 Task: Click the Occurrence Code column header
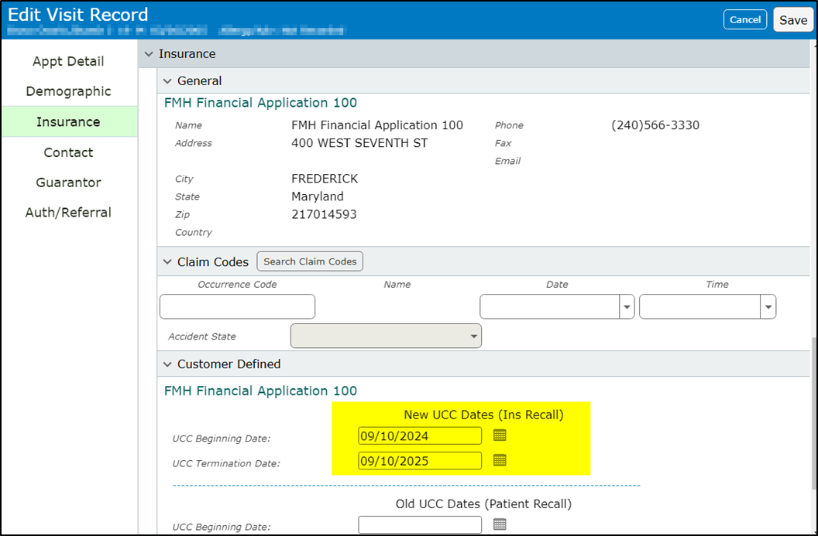[x=237, y=285]
